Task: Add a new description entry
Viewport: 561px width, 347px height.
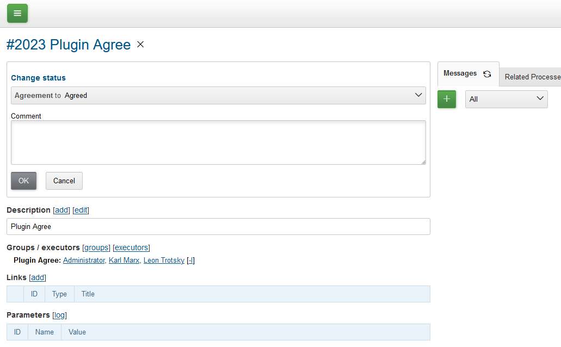Action: (61, 210)
